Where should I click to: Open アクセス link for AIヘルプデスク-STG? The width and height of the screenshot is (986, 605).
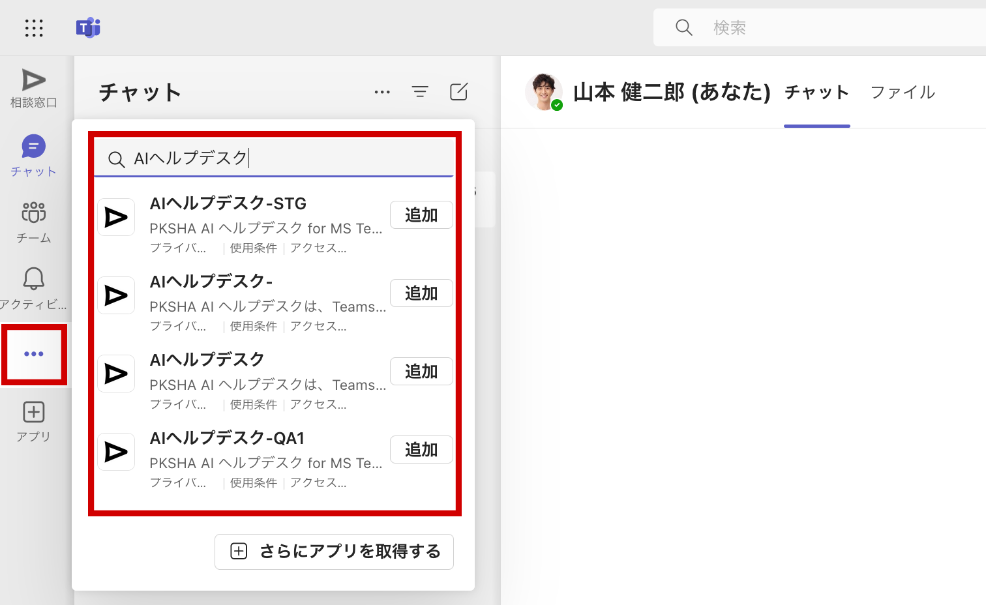click(318, 248)
